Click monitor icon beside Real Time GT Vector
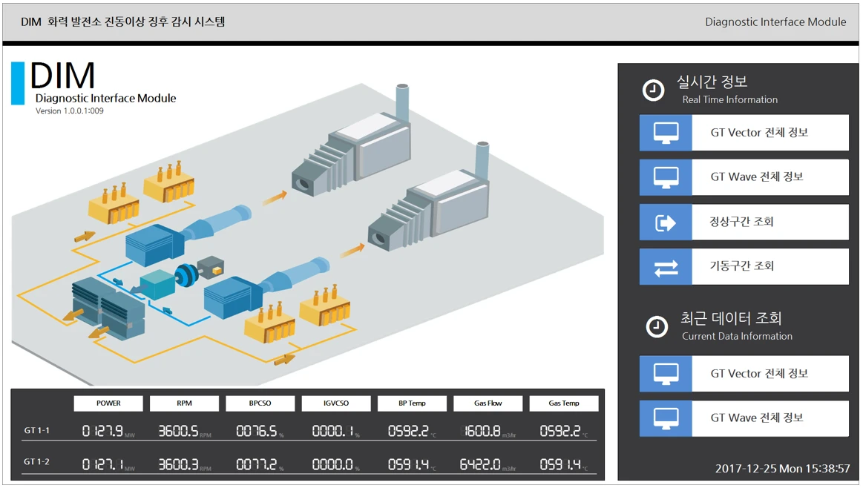Image resolution: width=863 pixels, height=488 pixels. [666, 133]
